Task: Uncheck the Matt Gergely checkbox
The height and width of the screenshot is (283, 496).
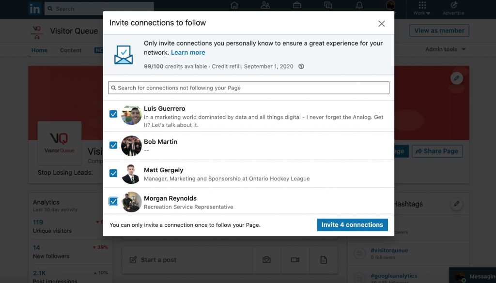Action: pos(113,173)
